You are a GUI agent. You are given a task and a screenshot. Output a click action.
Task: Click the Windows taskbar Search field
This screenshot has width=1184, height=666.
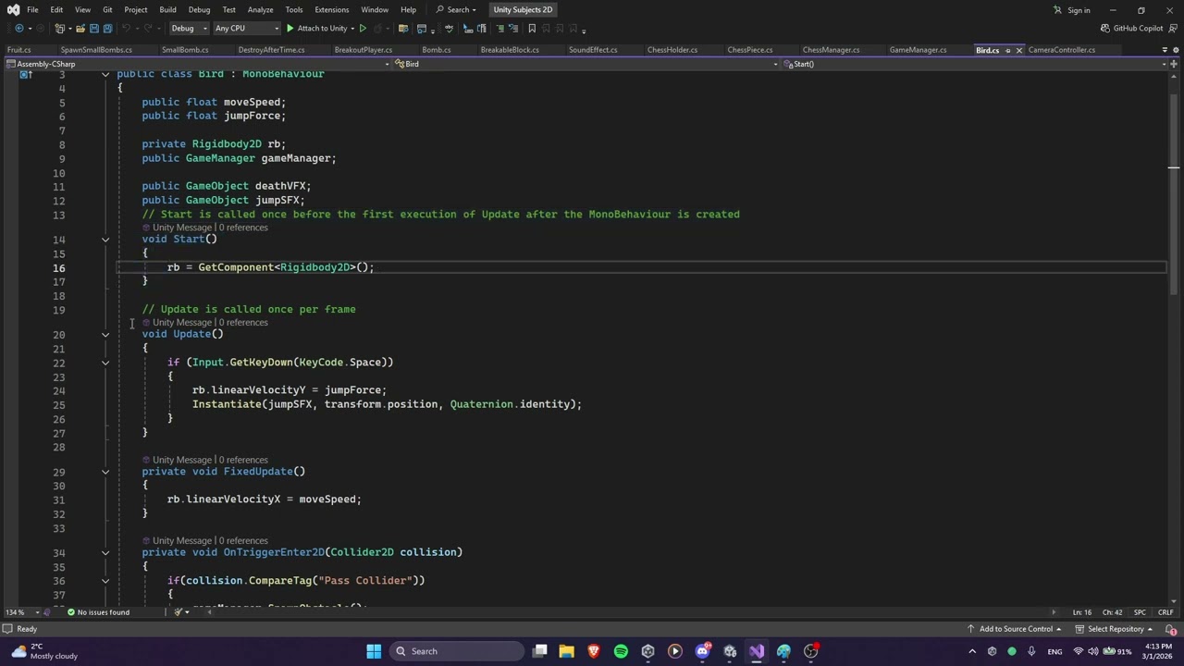[x=456, y=651]
